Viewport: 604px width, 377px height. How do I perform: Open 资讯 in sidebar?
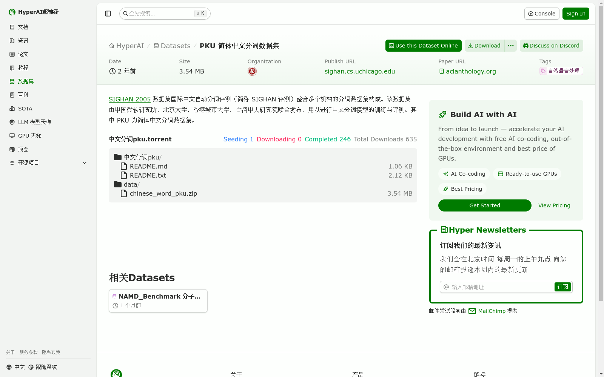coord(48,41)
